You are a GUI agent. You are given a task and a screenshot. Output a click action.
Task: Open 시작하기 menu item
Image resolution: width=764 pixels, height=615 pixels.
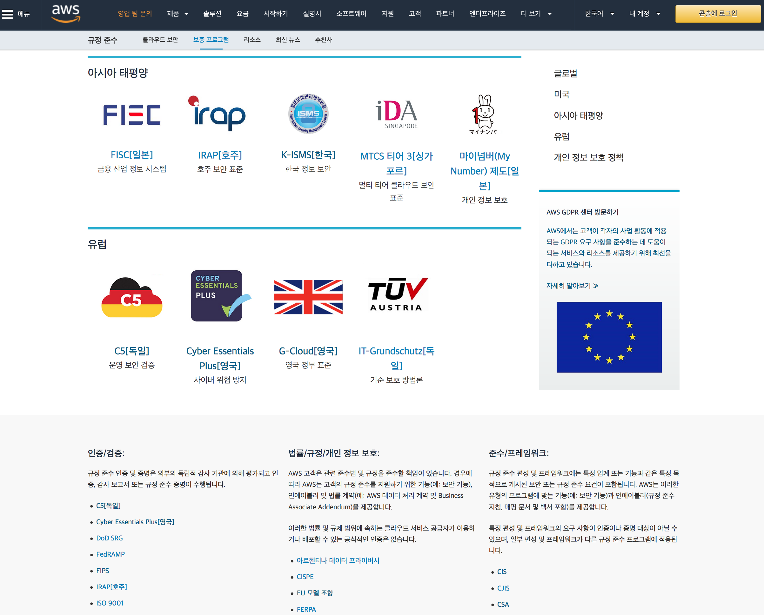coord(276,14)
